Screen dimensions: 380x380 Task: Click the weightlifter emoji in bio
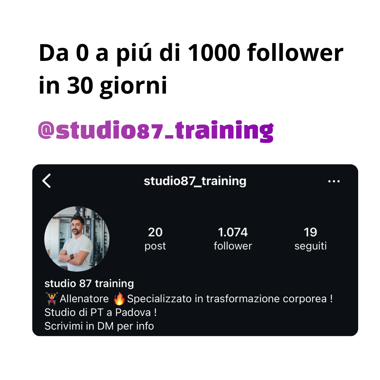tap(52, 298)
